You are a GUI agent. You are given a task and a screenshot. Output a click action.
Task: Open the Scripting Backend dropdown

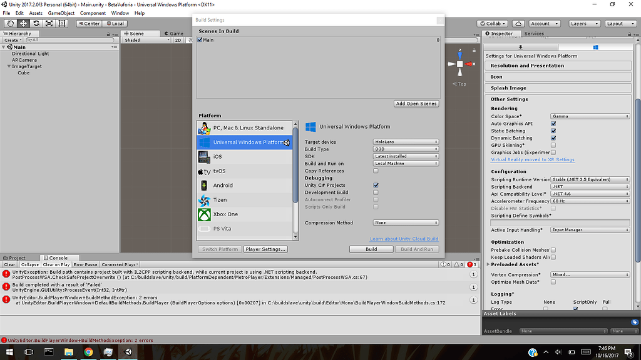pyautogui.click(x=590, y=186)
